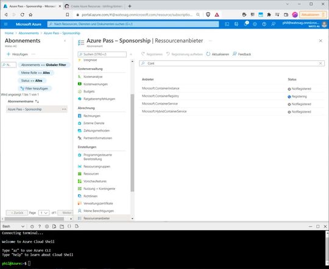
Task: Switch to the Create Azure Resources browser tab
Action: coord(94,6)
